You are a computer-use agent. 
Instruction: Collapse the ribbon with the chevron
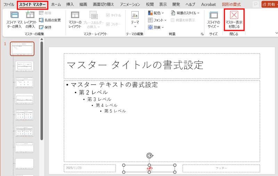(x=276, y=33)
